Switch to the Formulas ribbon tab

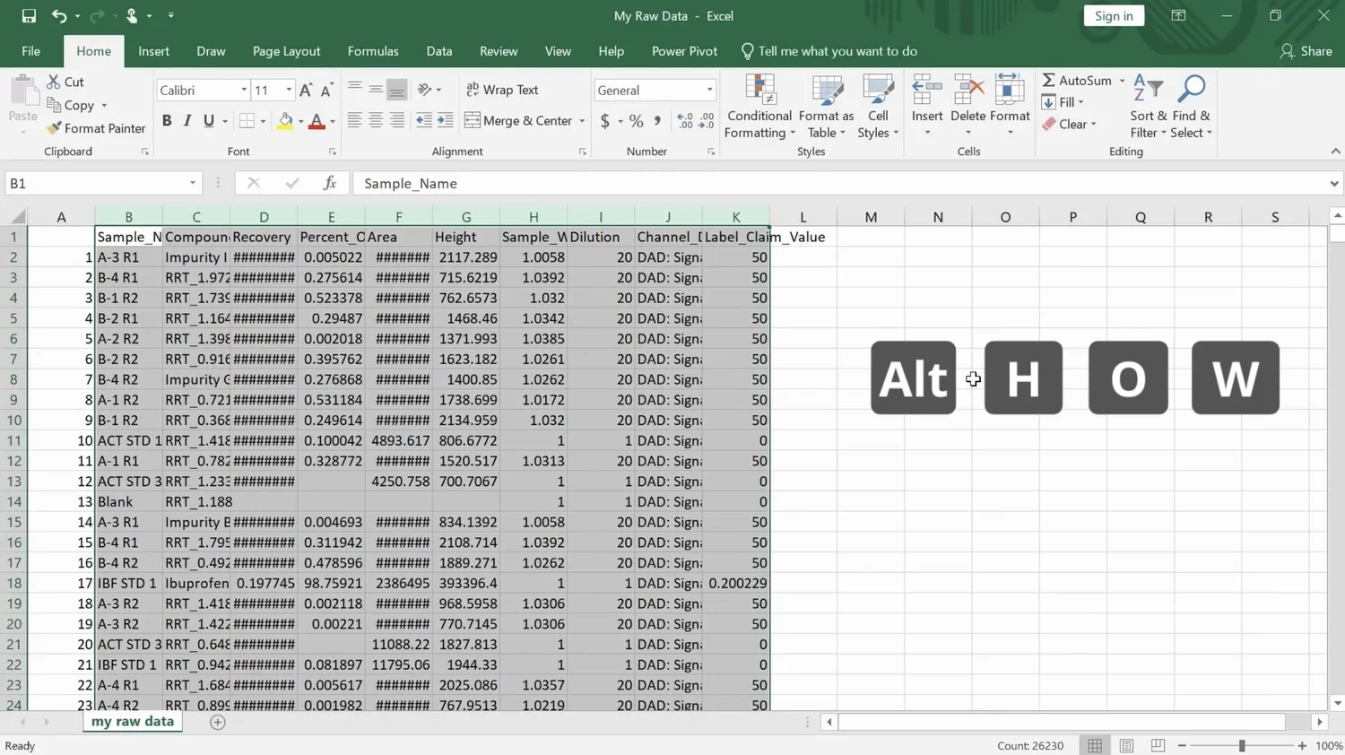tap(372, 51)
